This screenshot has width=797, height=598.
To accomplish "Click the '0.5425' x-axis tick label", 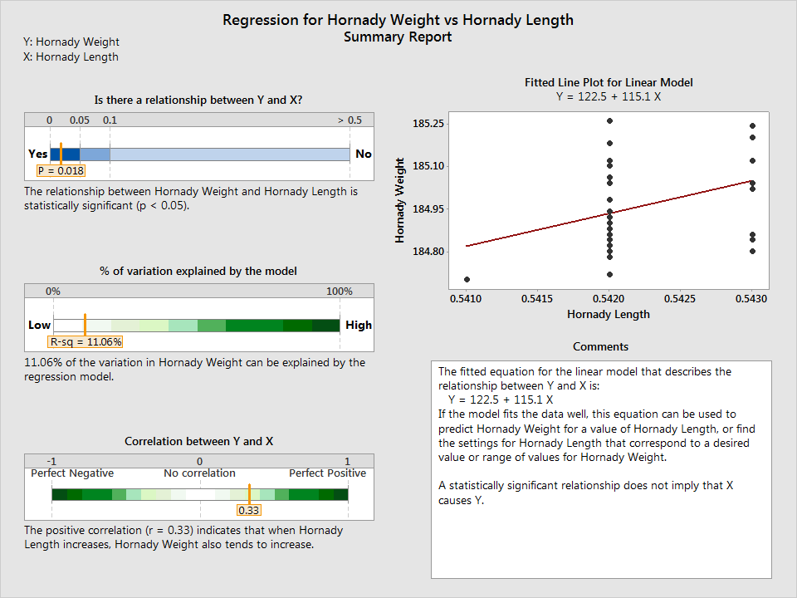I will coord(680,299).
